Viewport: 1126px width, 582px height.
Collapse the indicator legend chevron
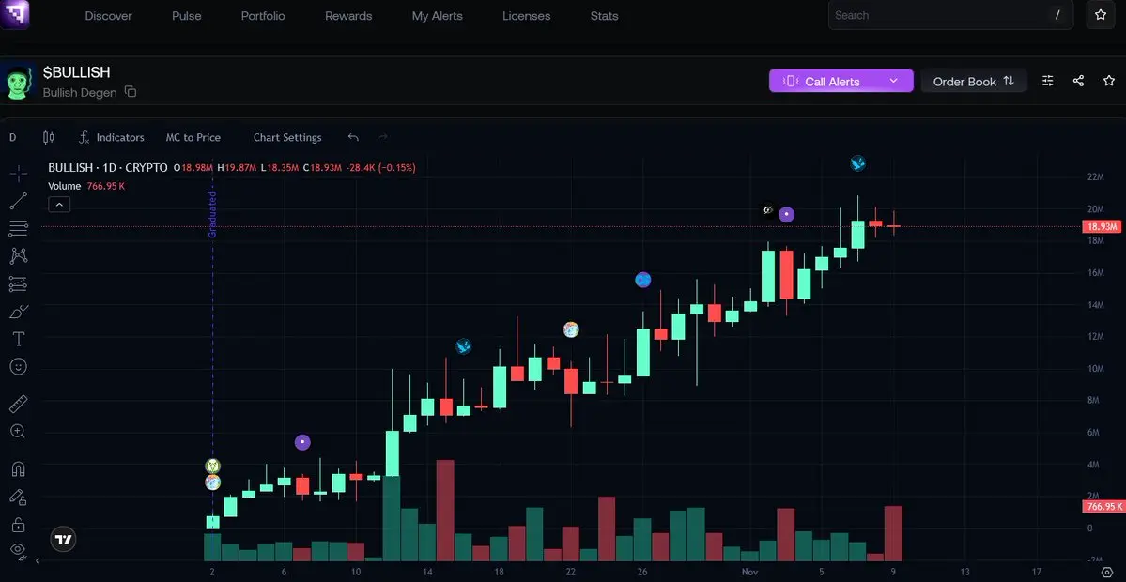click(59, 205)
